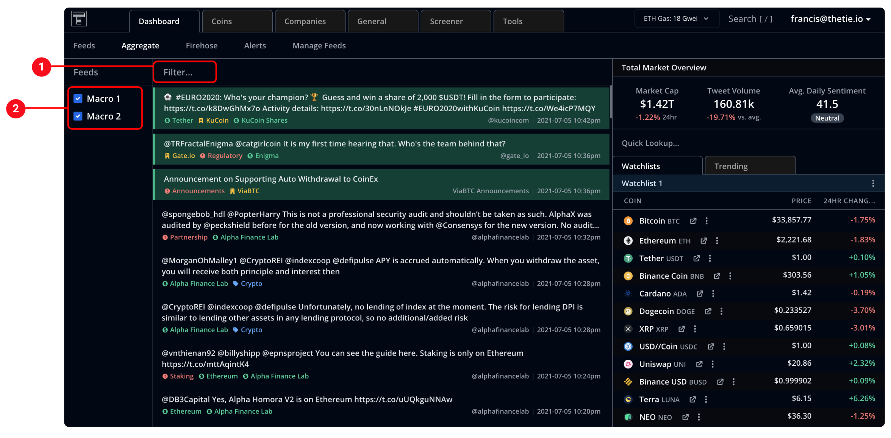This screenshot has height=438, width=891.
Task: Open NEO external link icon
Action: coord(685,417)
